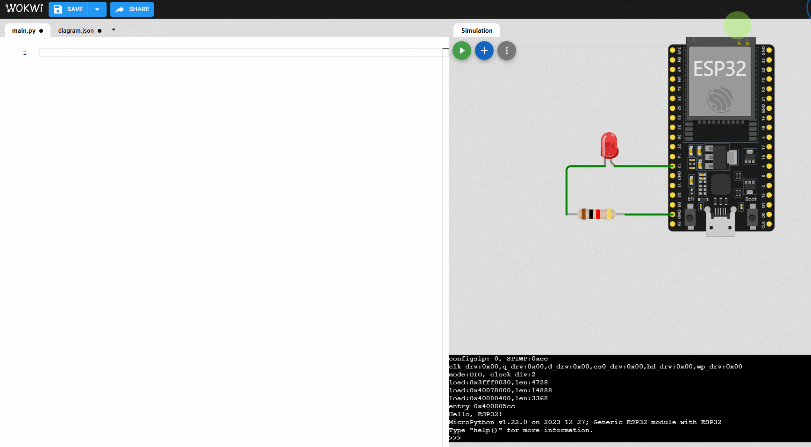Select green wire from resistor to board
The image size is (811, 447).
tap(648, 214)
